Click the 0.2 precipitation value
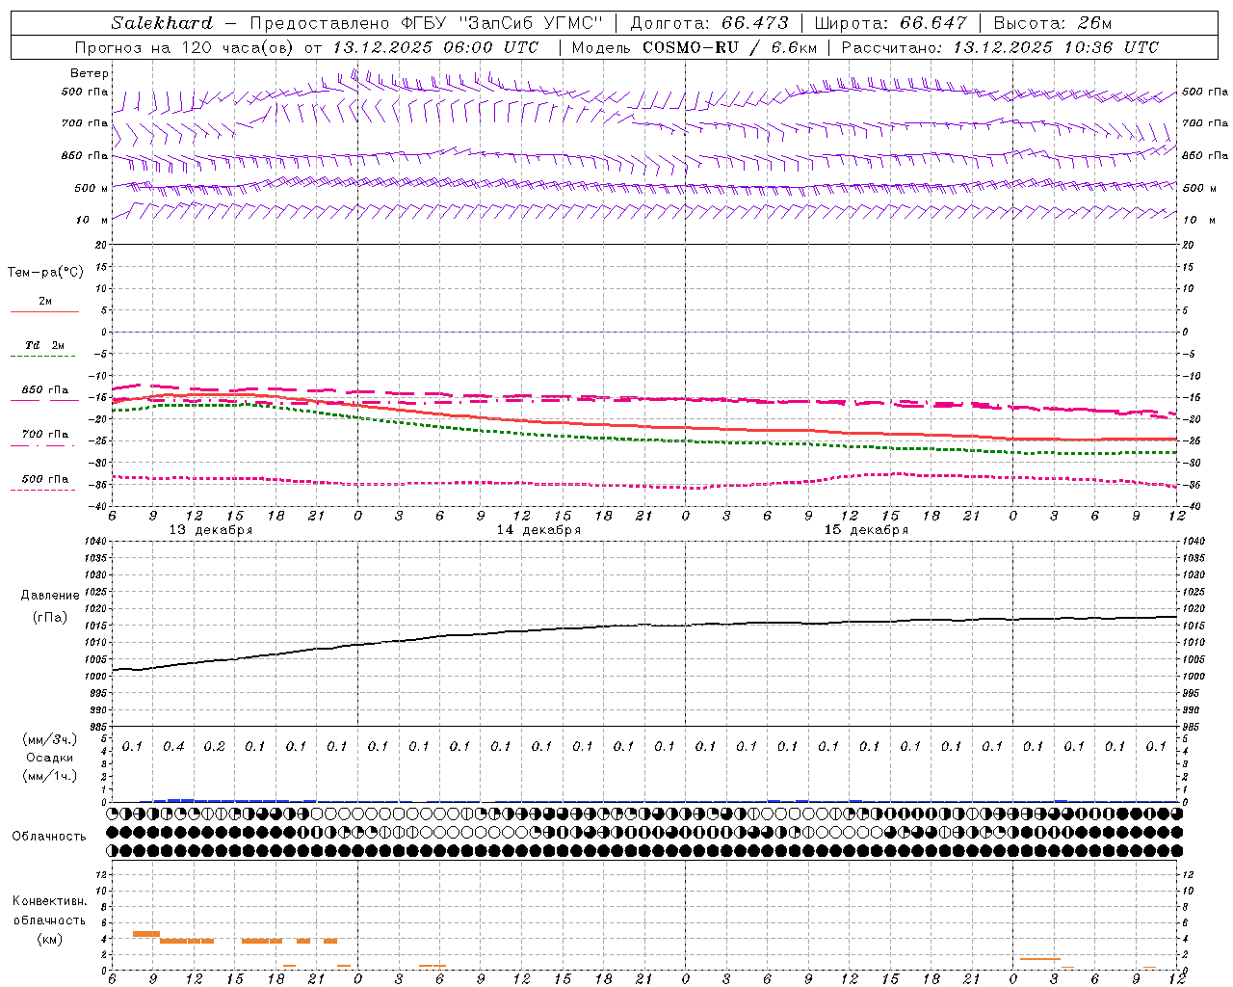1233x987 pixels. pyautogui.click(x=214, y=747)
